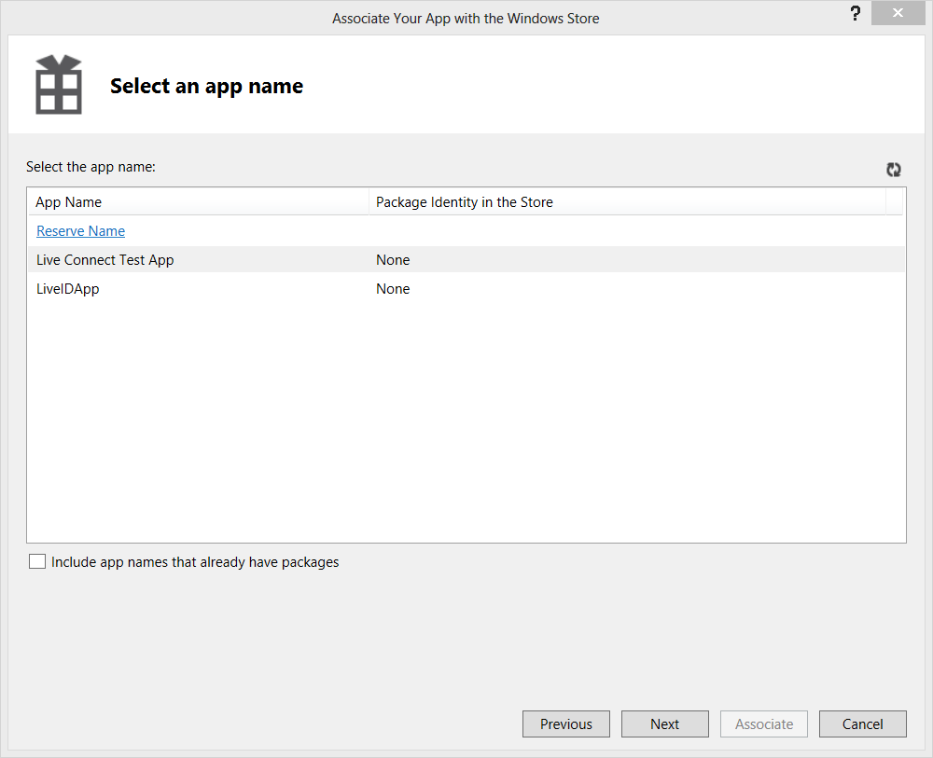Screen dimensions: 933x758
Task: Sort by Package Identity in the Store column
Action: pyautogui.click(x=465, y=202)
